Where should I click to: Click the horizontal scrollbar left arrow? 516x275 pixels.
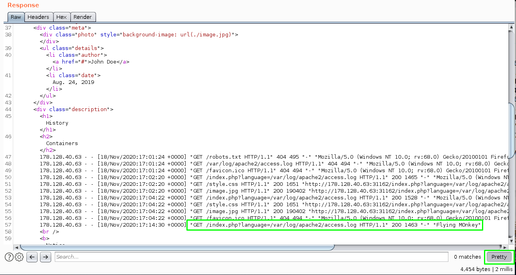tap(16, 247)
